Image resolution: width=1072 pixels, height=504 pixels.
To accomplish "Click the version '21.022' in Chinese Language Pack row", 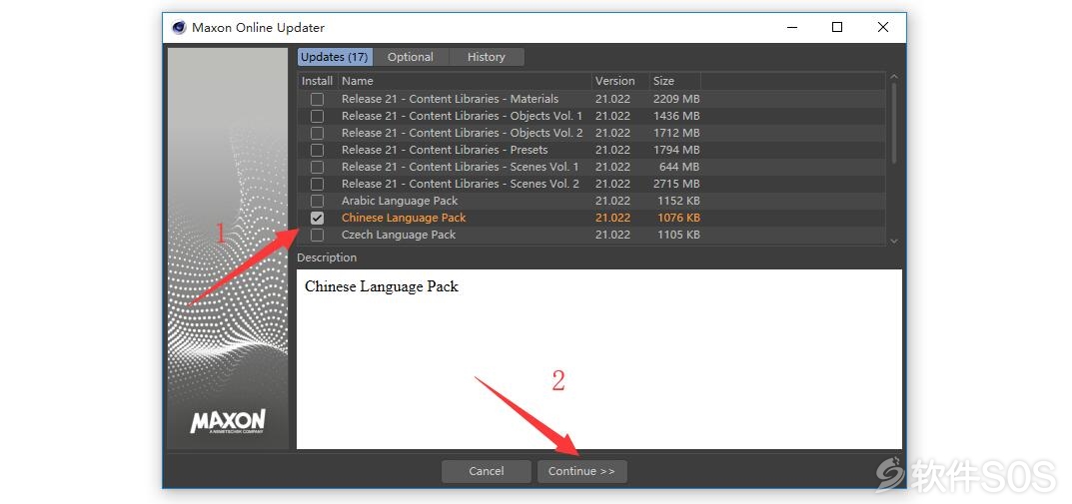I will point(612,218).
